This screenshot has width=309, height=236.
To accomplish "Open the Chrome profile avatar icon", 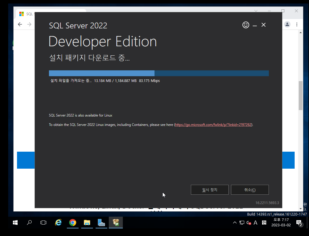I will [287, 24].
